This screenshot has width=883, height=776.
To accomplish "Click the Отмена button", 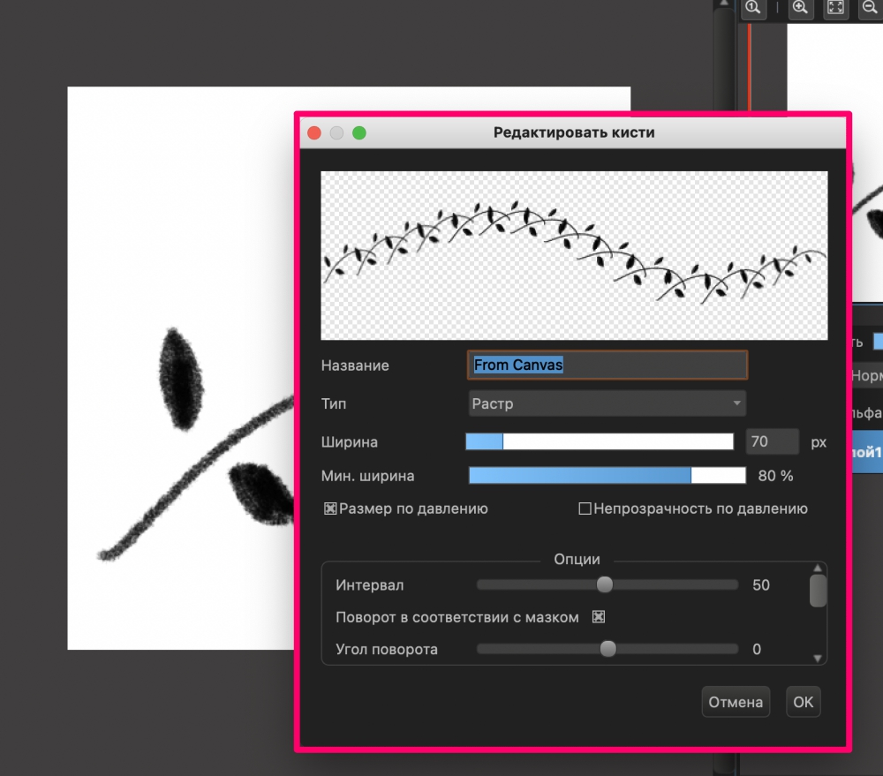I will tap(736, 702).
